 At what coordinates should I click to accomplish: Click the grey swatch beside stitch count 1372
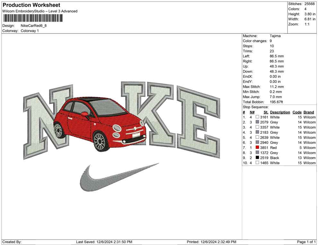tap(257, 153)
